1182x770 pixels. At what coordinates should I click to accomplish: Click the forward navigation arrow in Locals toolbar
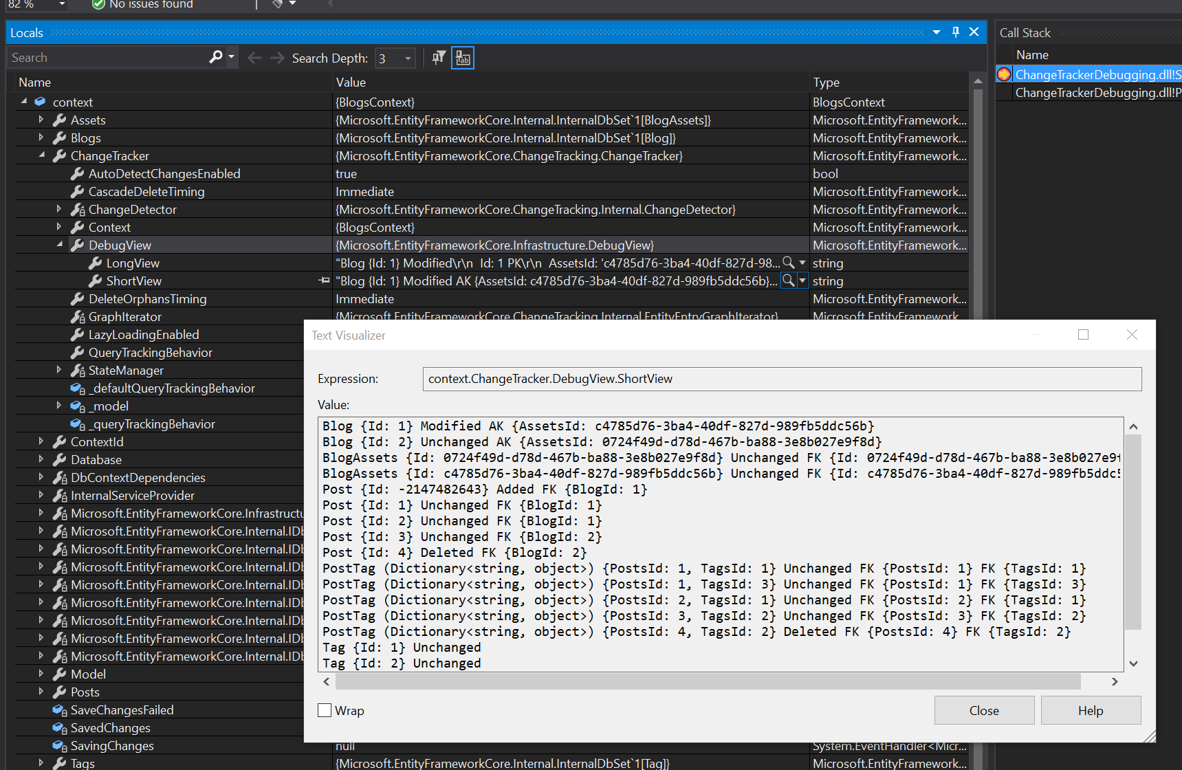point(276,57)
